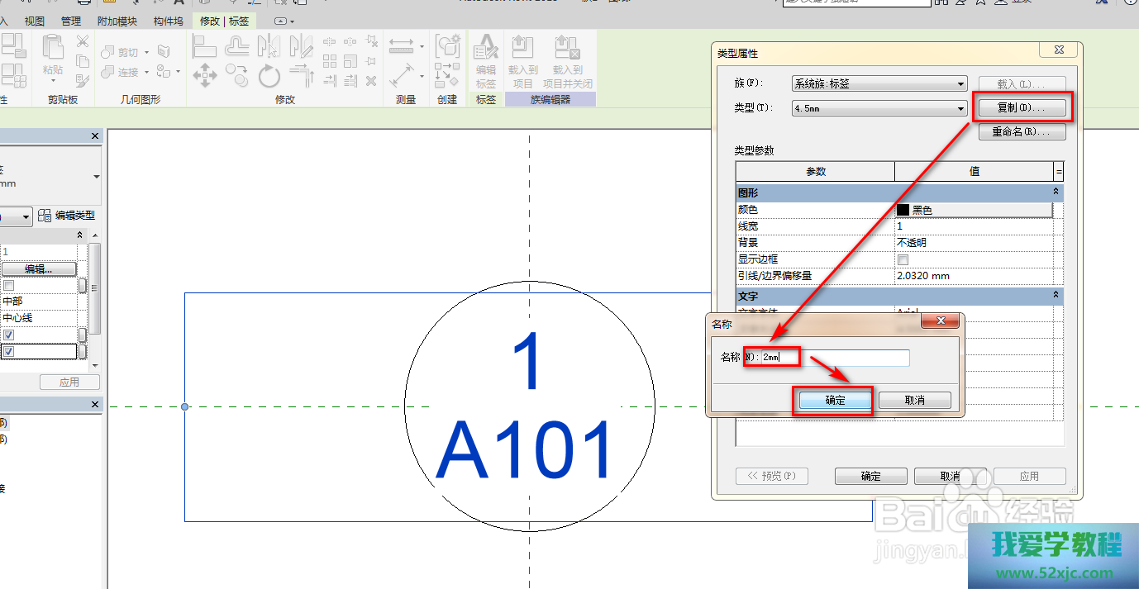Switch to the Manage (管理) ribbon tab
Viewport: 1139px width, 589px height.
pos(71,21)
